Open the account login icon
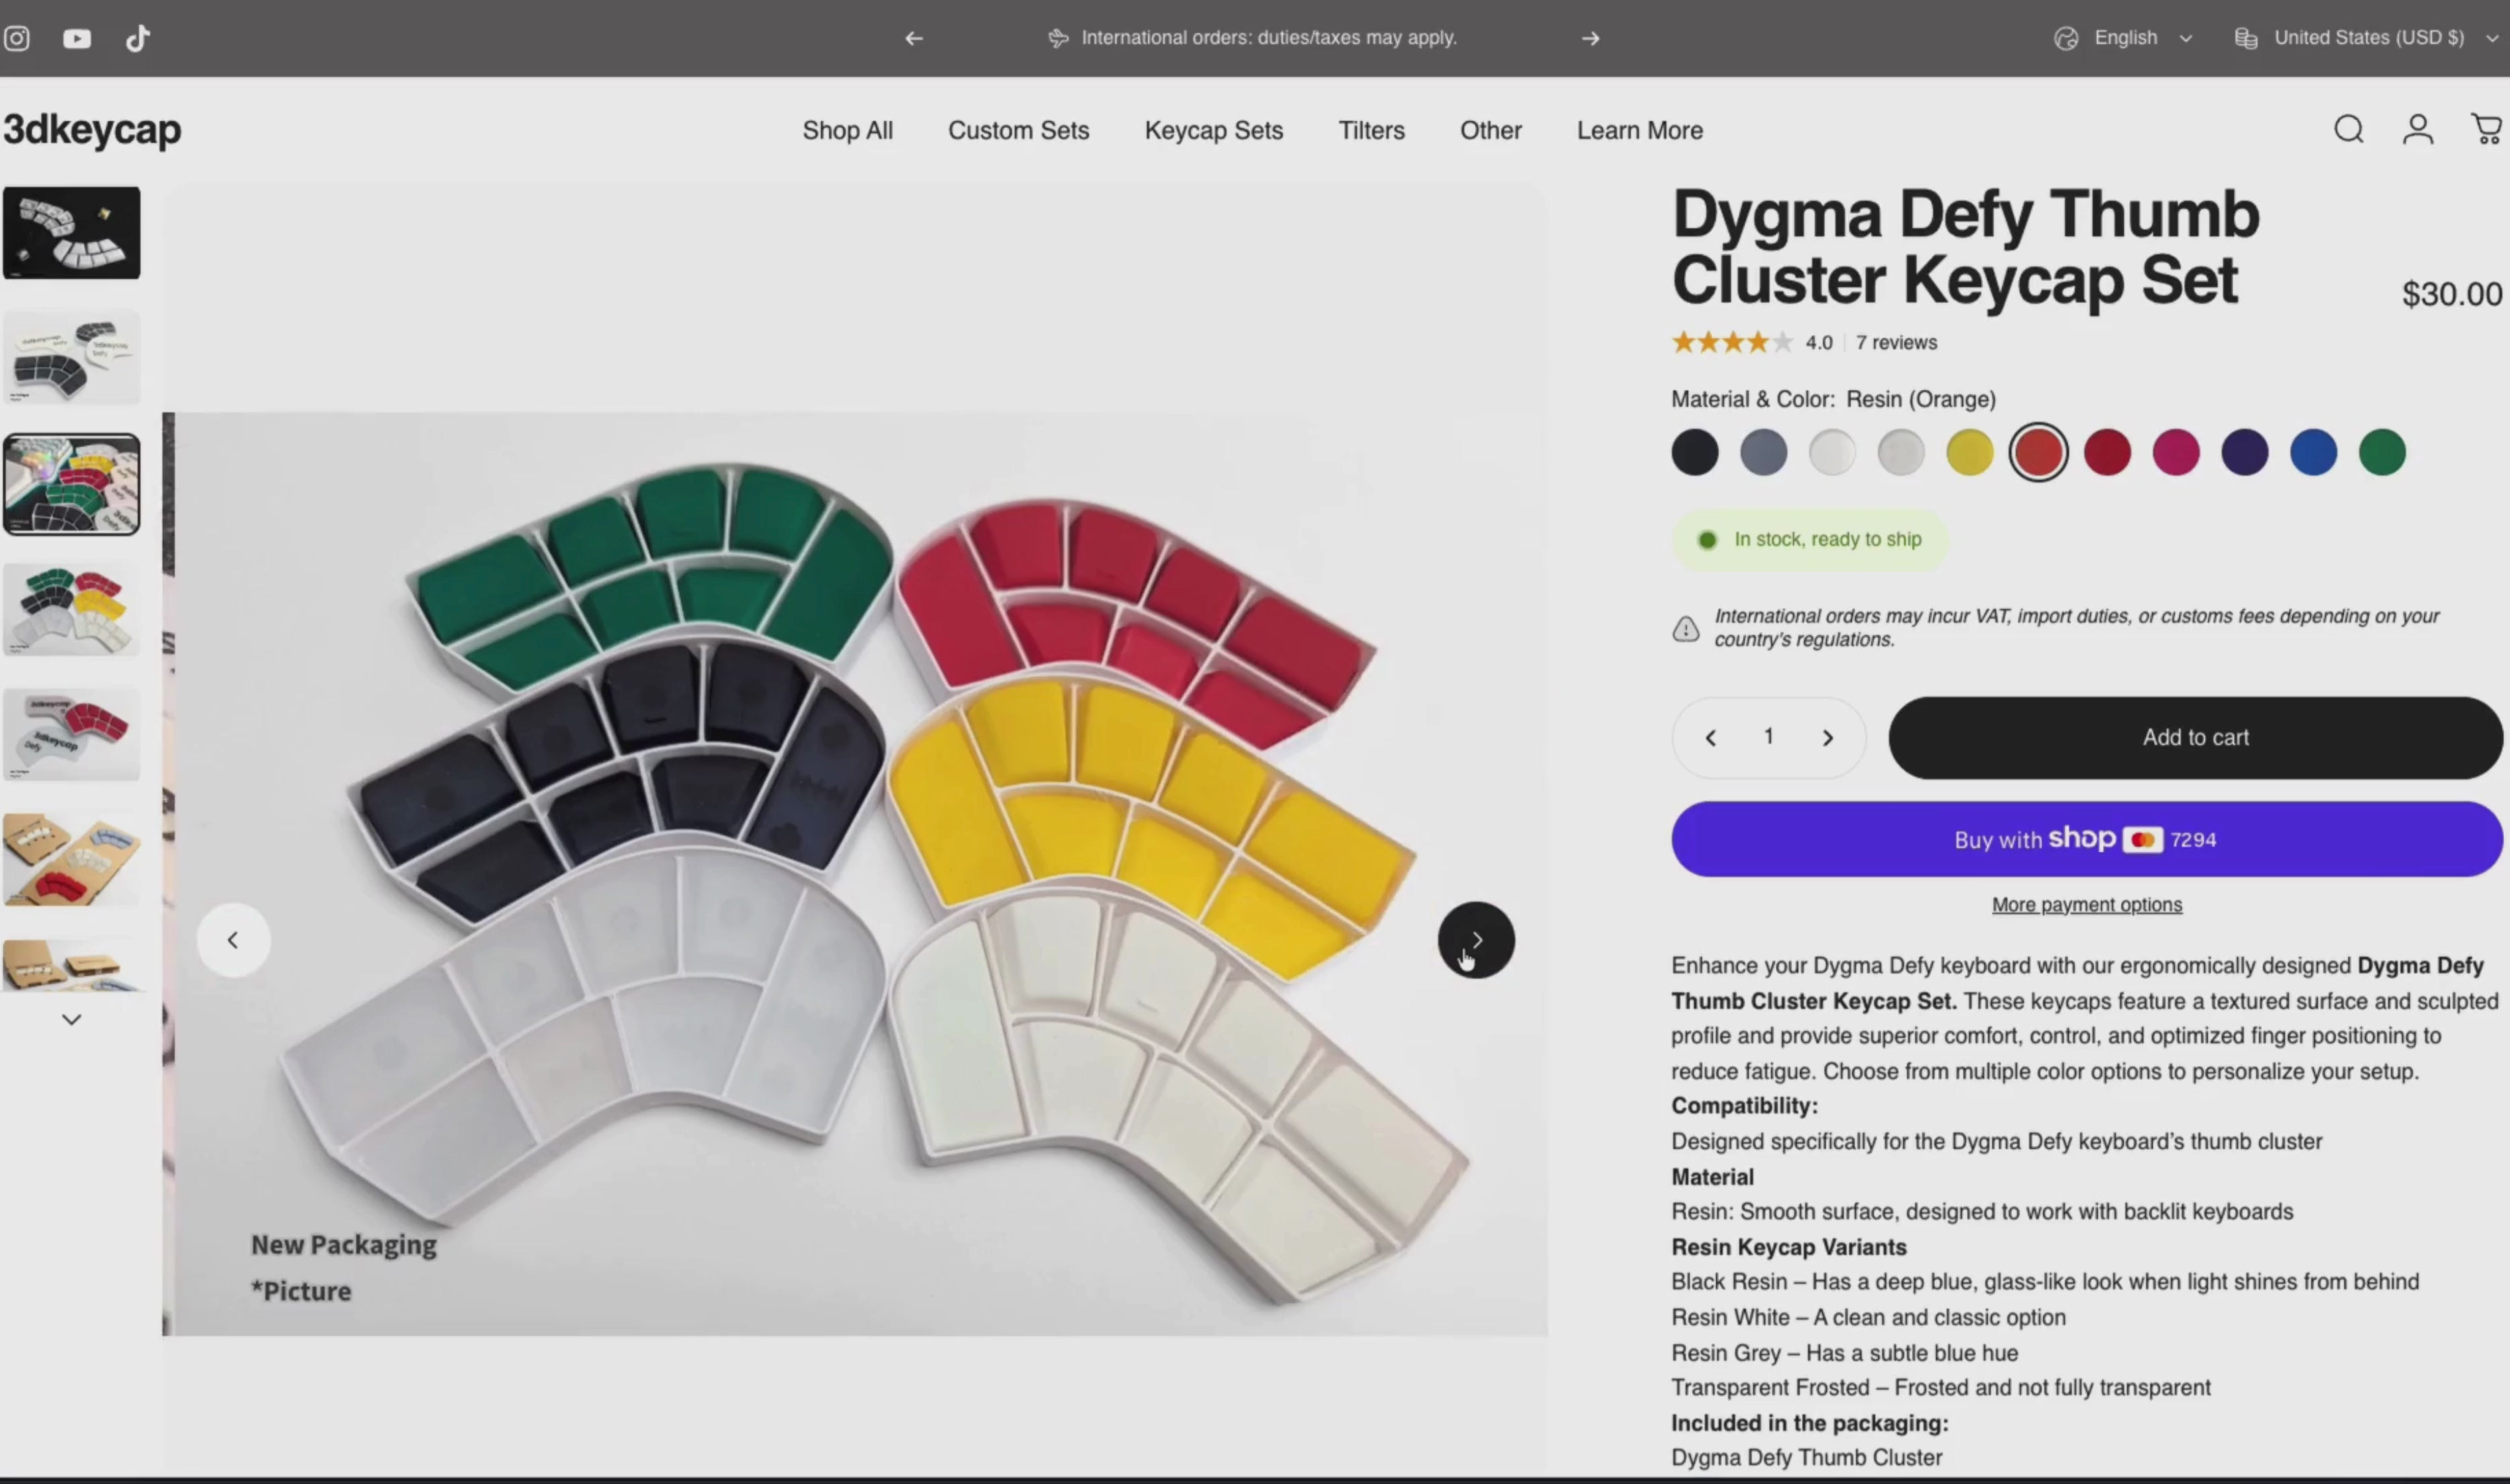The height and width of the screenshot is (1484, 2510). [x=2418, y=129]
